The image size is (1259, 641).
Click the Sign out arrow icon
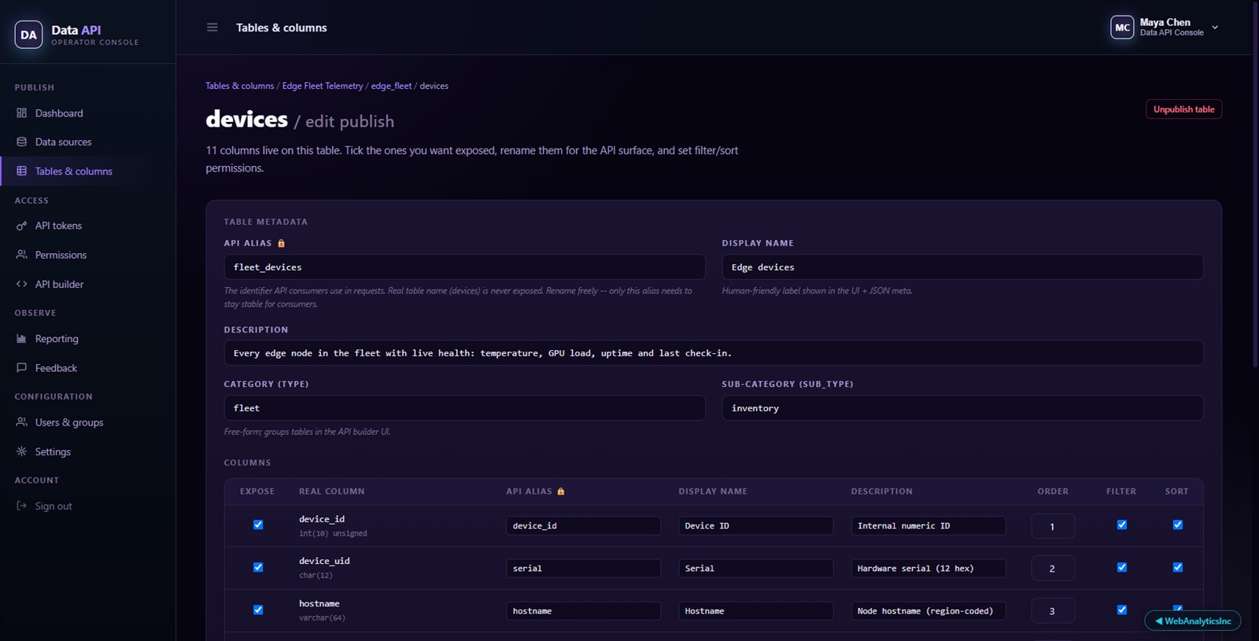pyautogui.click(x=21, y=506)
